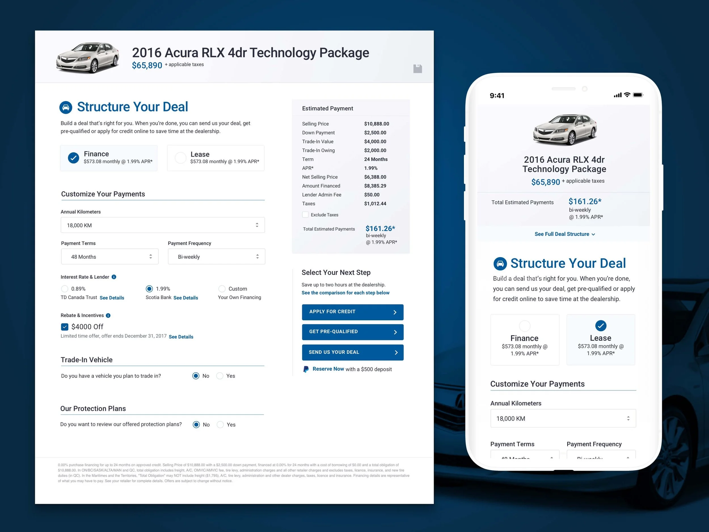
Task: Open See Details for Scotia Bank
Action: click(185, 298)
